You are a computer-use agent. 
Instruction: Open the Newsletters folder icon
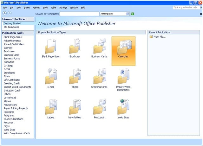75,107
